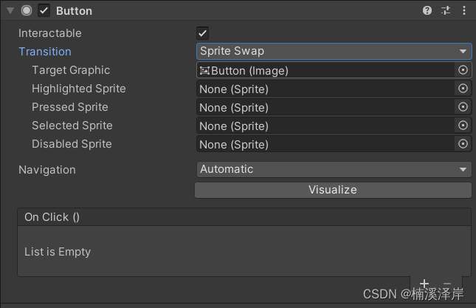Collapse the Button component foldout arrow
This screenshot has height=308, width=476.
pos(10,10)
